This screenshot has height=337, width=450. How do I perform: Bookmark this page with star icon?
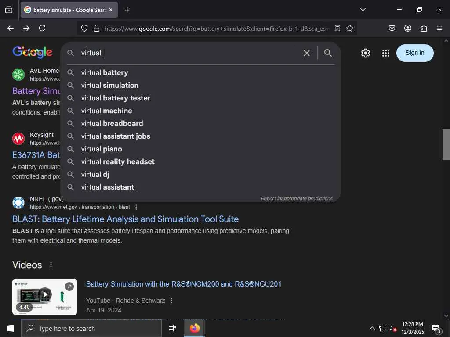[x=349, y=28]
